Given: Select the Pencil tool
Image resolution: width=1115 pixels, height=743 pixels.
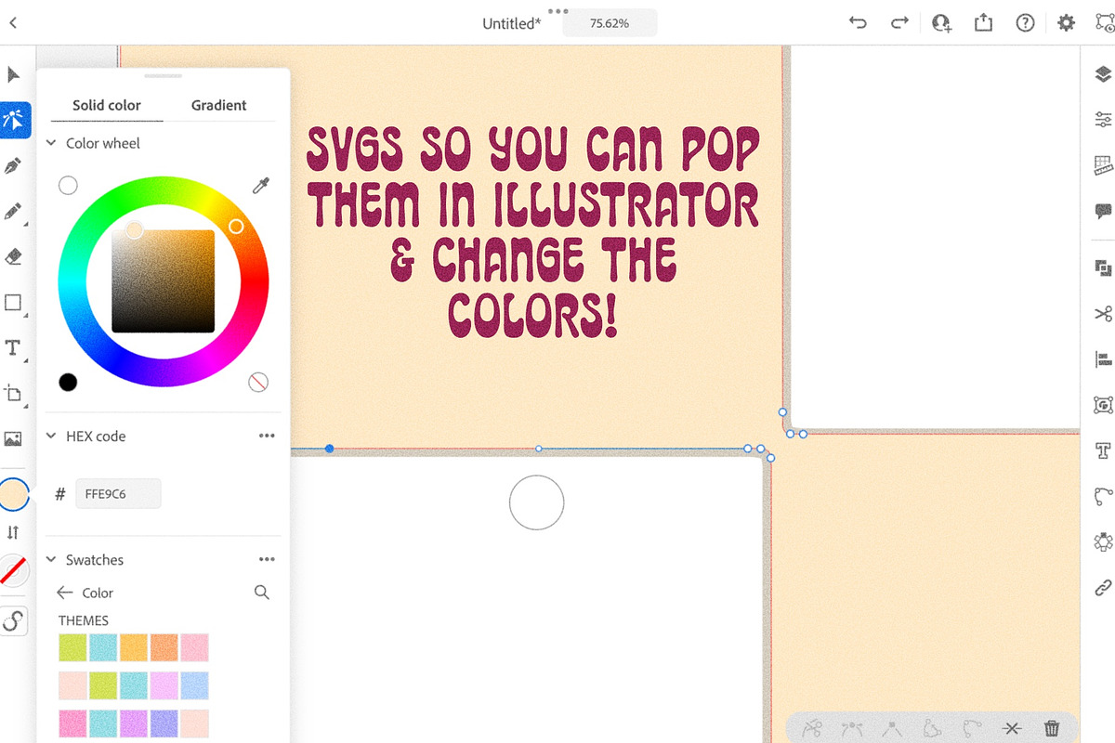Looking at the screenshot, I should [13, 212].
